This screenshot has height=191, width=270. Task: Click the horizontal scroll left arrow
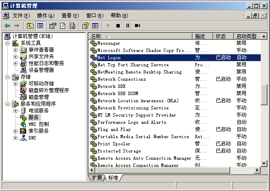click(91, 170)
